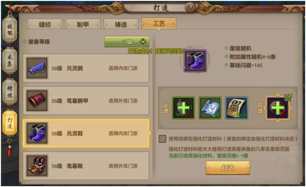Click the dropdown arrow beside 50级
Screen dimensions: 306x187
tap(143, 42)
